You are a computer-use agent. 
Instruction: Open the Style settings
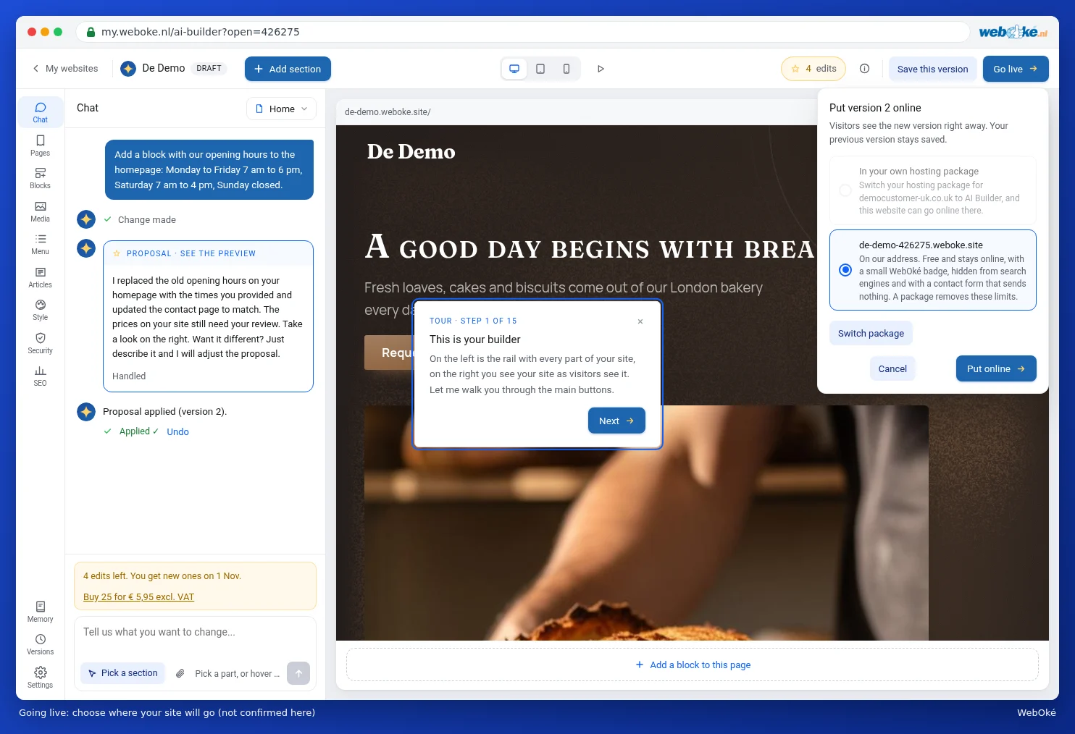tap(40, 310)
